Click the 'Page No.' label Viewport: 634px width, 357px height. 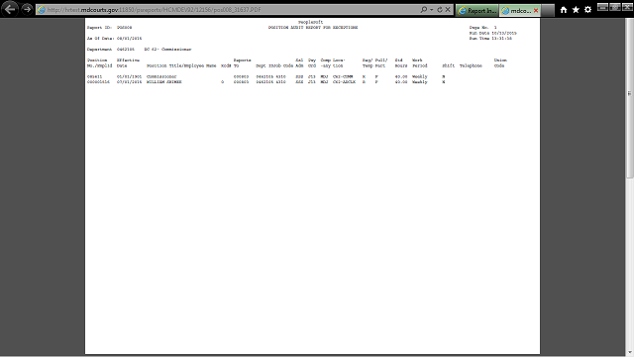pos(479,28)
